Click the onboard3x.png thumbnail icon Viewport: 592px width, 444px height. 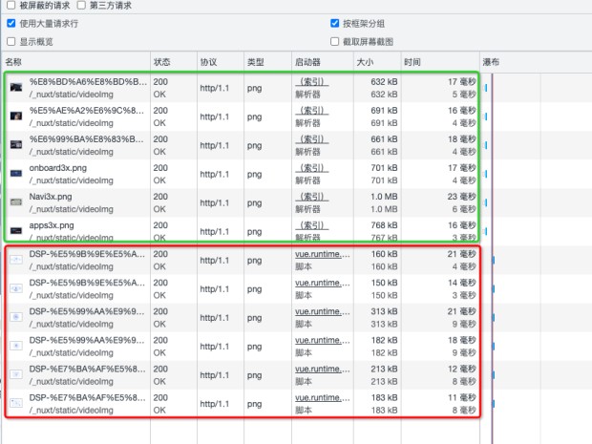tap(16, 173)
